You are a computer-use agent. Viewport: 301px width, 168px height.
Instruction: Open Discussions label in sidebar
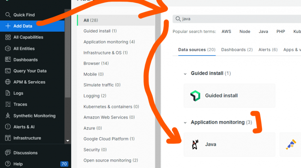[25, 153]
